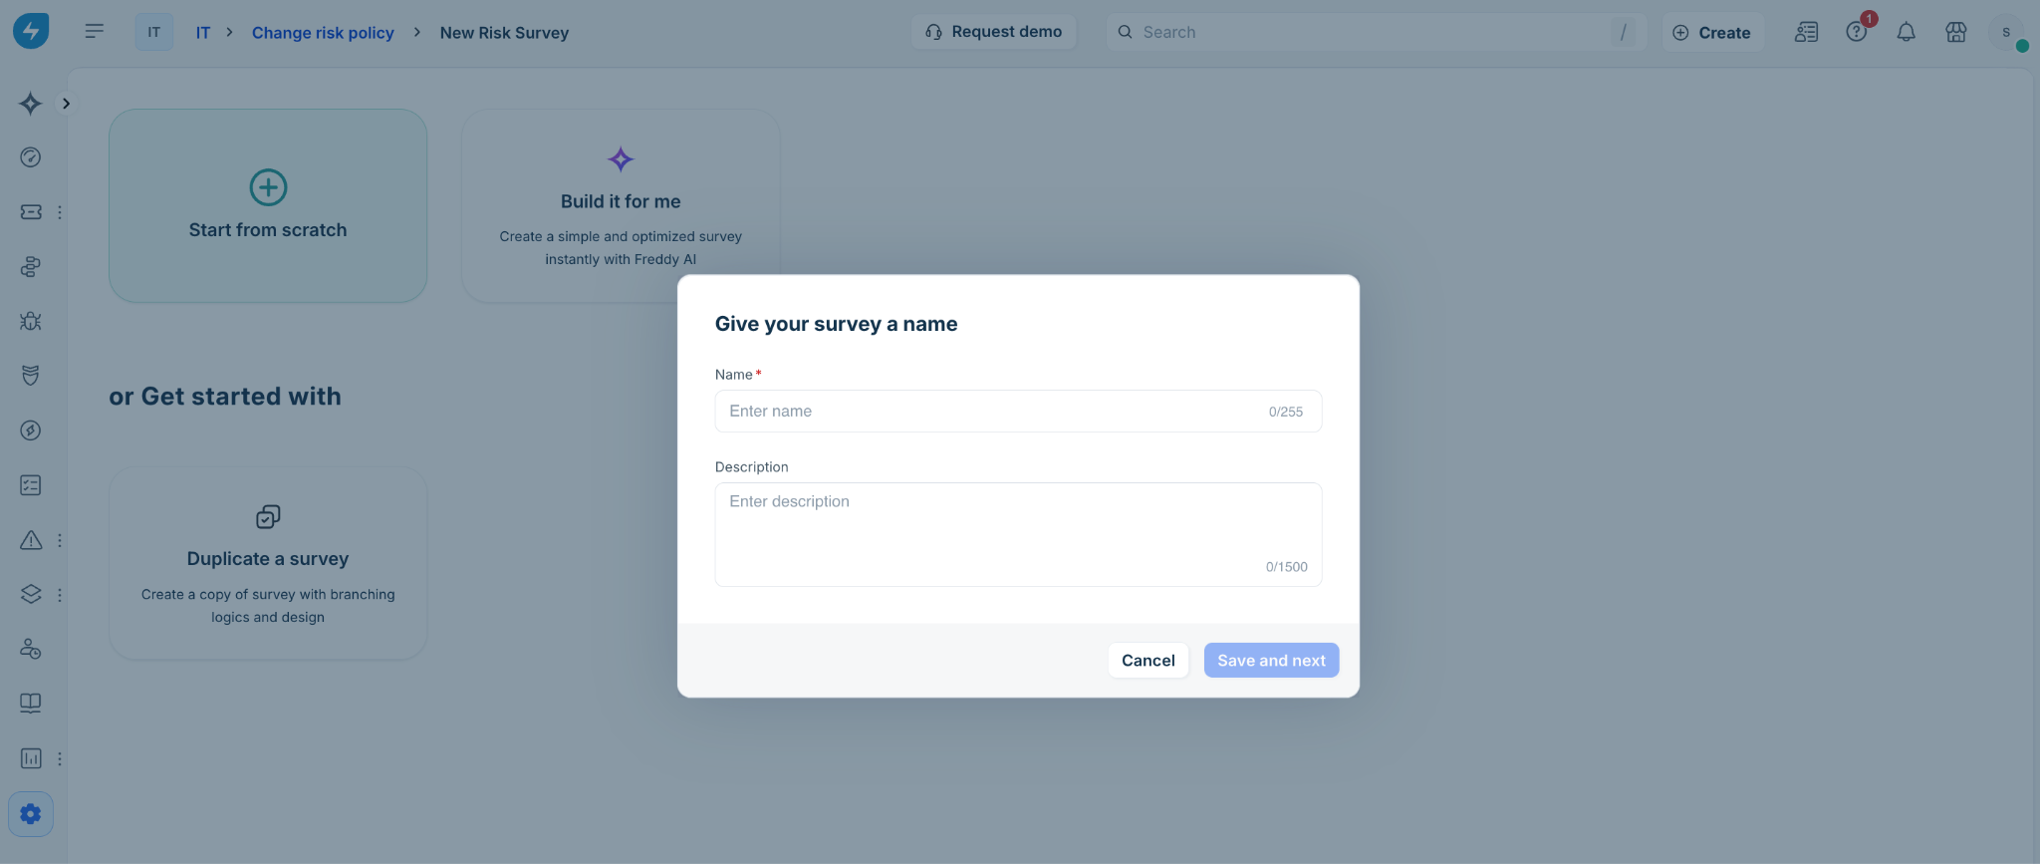Expand the sidebar with chevron arrow
Viewport: 2040px width, 864px height.
pos(66,103)
